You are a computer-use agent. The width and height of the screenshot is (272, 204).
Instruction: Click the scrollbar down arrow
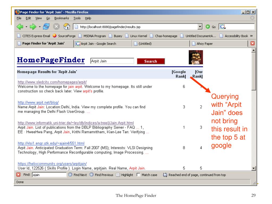[254, 168]
